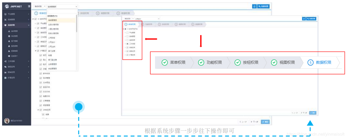The height and width of the screenshot is (139, 347).
Task: Click 批量设置 button in front window
Action: (x=311, y=19)
